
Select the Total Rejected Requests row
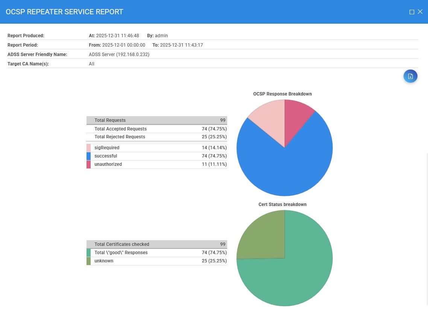coord(156,137)
